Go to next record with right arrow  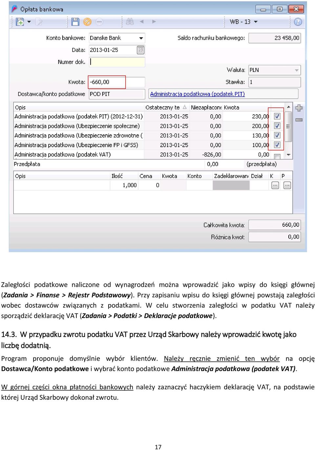coord(154,22)
